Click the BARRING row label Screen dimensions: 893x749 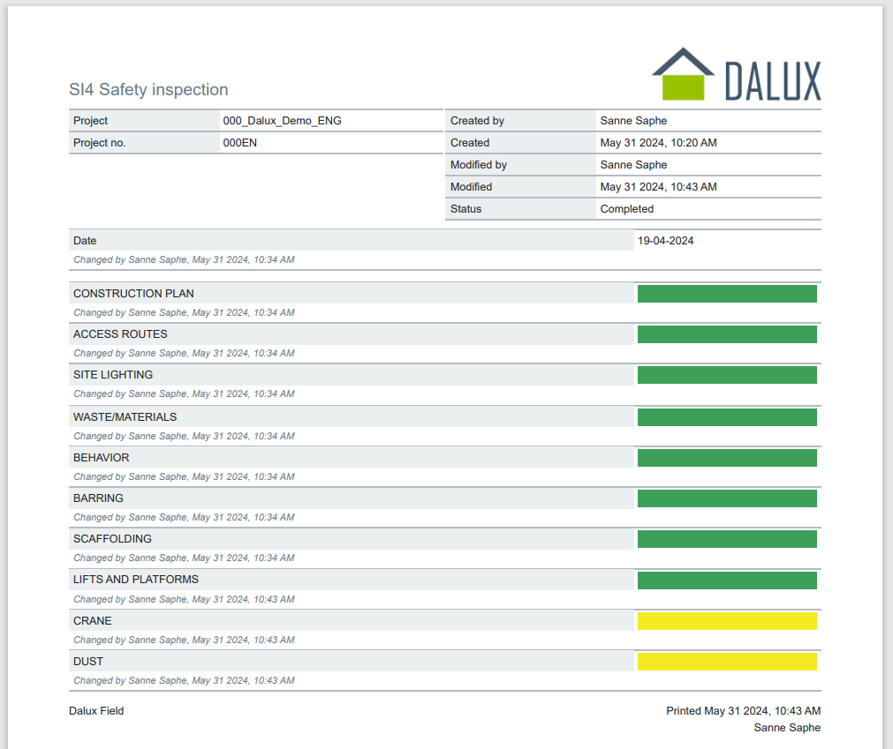pyautogui.click(x=98, y=498)
